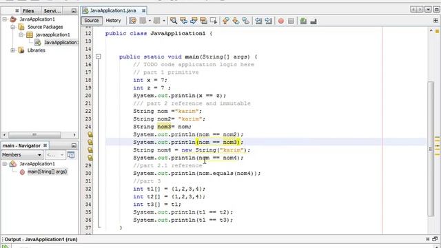Click the Last Edit toolbar icon
Viewport: 441px width, 248px height.
coord(132,21)
